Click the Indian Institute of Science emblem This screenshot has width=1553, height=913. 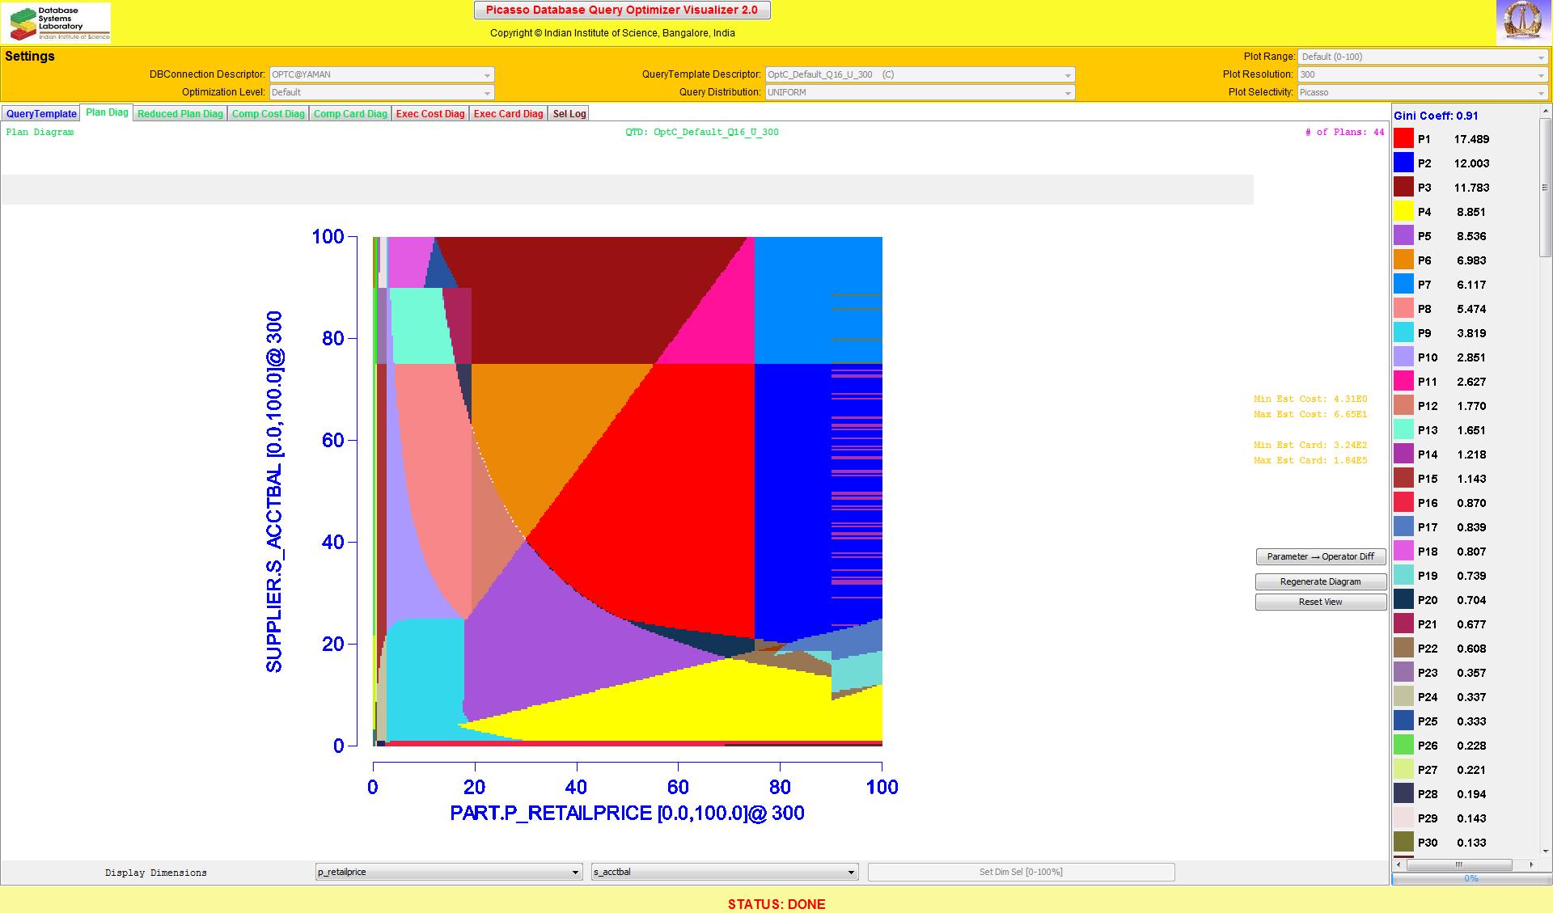click(1523, 22)
